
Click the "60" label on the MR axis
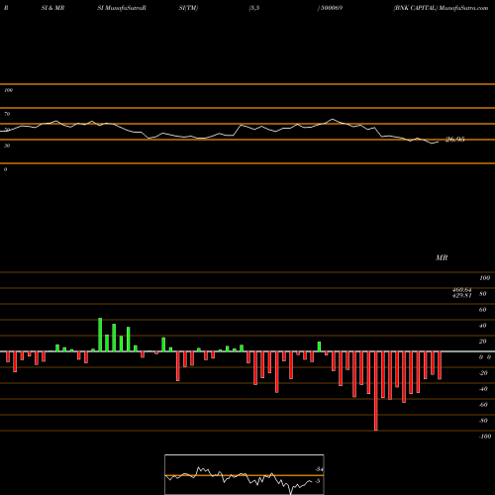click(483, 310)
